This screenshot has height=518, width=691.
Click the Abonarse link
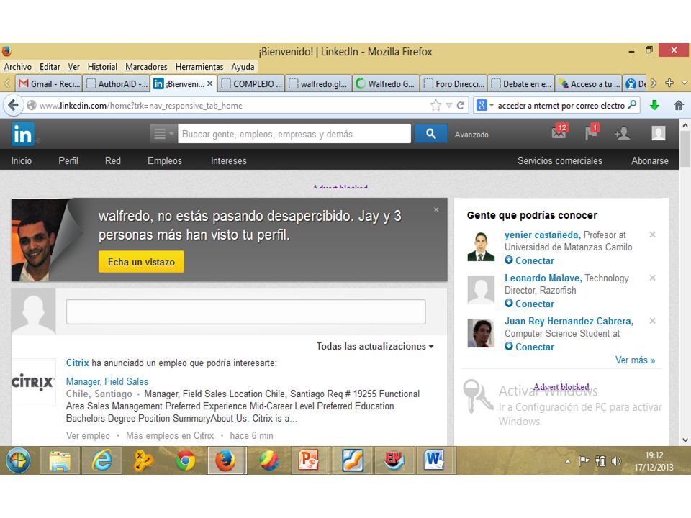pos(649,160)
